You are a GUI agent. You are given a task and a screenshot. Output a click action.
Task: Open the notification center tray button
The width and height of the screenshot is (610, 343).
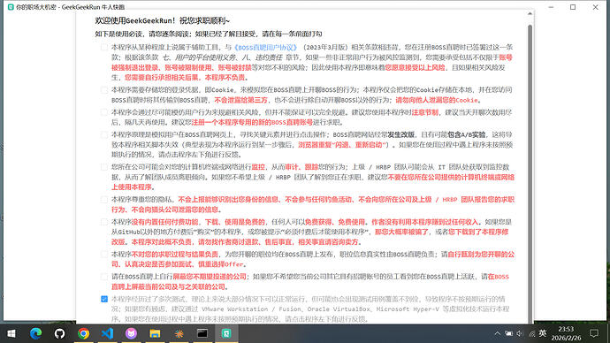tap(594, 333)
